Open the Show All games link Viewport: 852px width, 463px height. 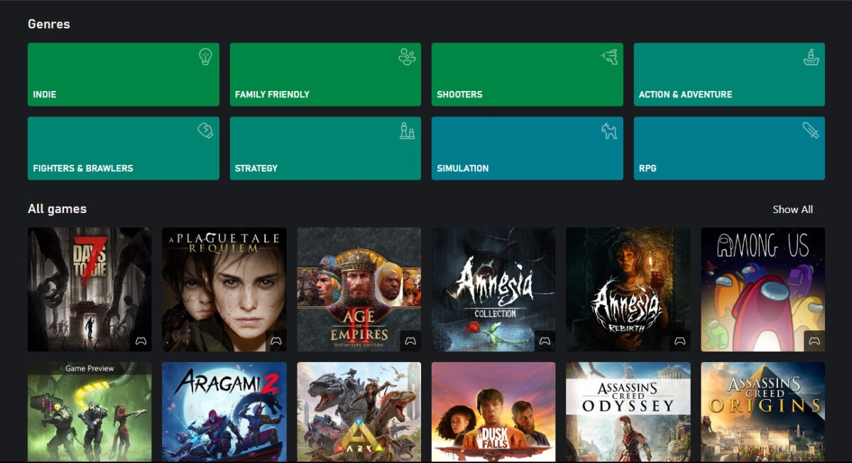[x=793, y=209]
